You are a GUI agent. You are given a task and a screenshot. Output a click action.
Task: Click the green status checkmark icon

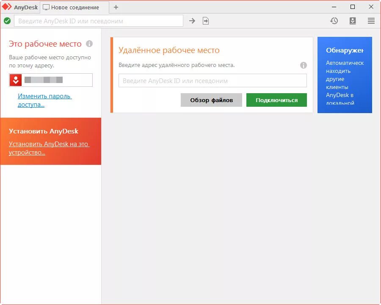click(x=6, y=20)
